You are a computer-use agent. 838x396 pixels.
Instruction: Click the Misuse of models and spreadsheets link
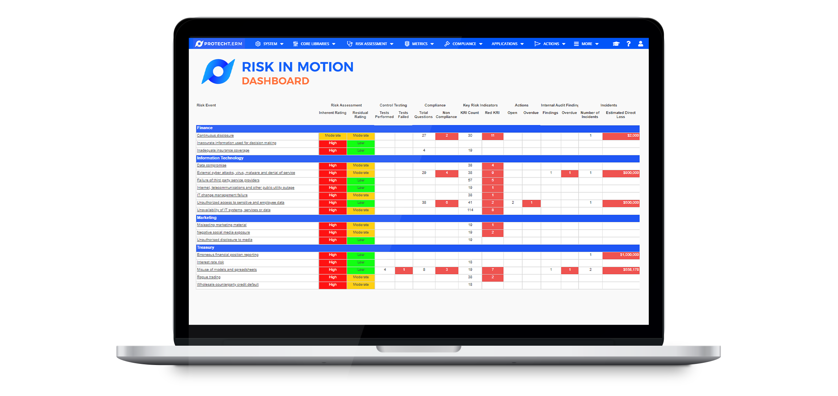point(226,269)
